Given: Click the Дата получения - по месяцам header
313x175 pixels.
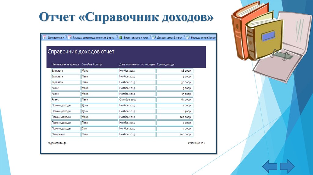Looking at the screenshot, I should point(137,64).
